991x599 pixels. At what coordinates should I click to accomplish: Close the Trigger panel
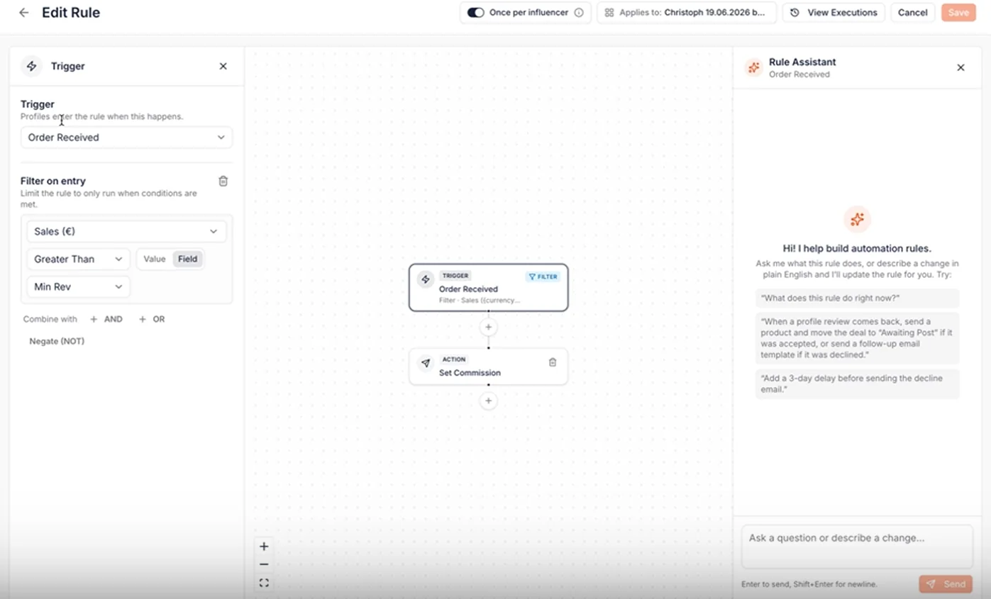(x=223, y=66)
